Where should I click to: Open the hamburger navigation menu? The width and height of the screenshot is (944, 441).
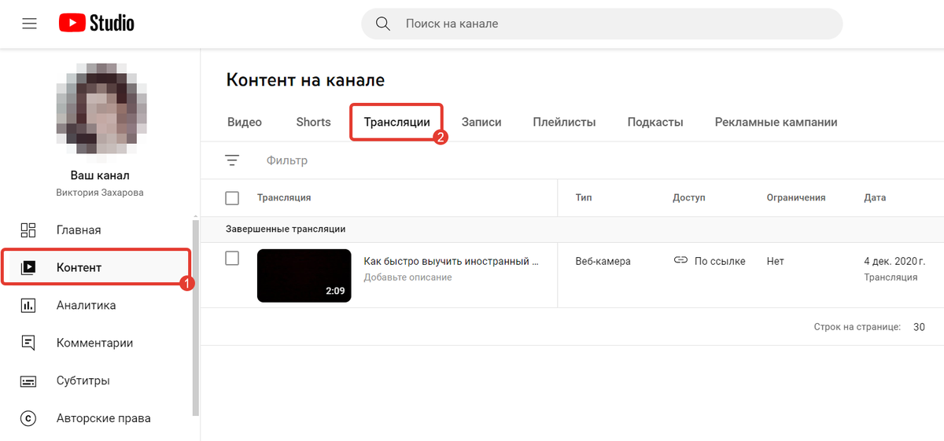pos(30,24)
